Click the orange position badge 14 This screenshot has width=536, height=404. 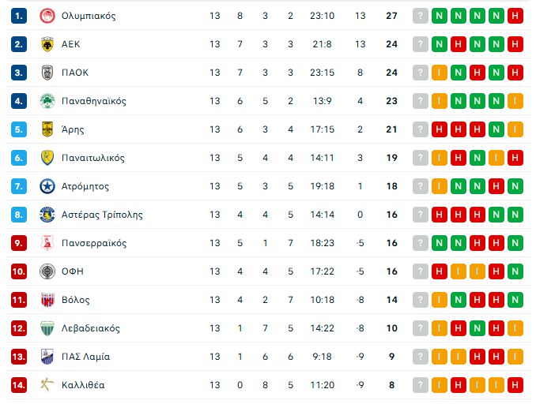click(20, 385)
